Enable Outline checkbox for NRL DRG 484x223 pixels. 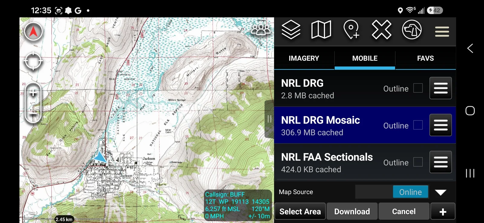coord(418,88)
